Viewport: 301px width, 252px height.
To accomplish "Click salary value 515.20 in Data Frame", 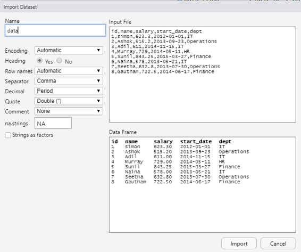I will coord(163,151).
